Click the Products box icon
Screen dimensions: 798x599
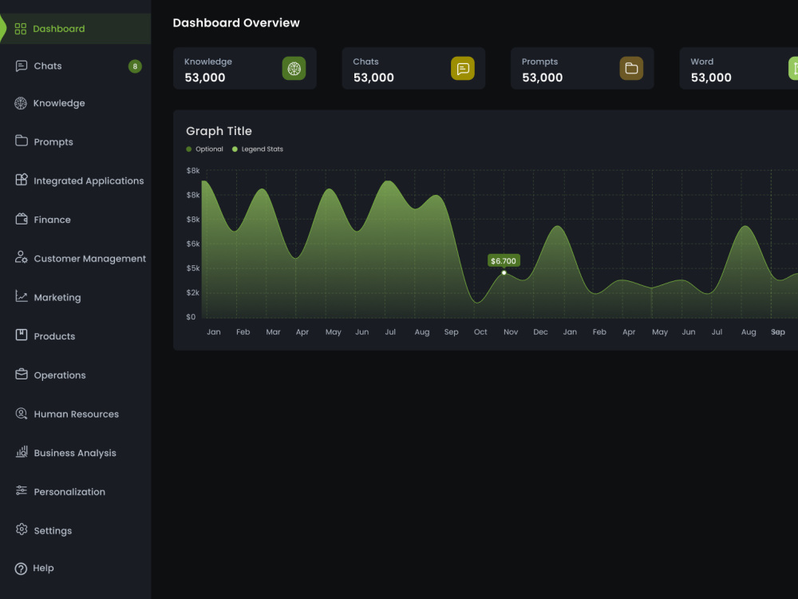coord(22,335)
